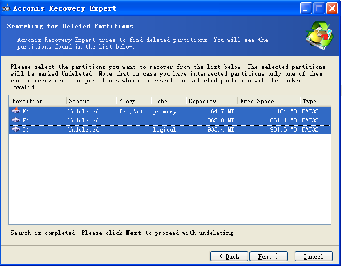This screenshot has height=267, width=342.
Task: Click the 'logical' label cell
Action: pos(164,129)
